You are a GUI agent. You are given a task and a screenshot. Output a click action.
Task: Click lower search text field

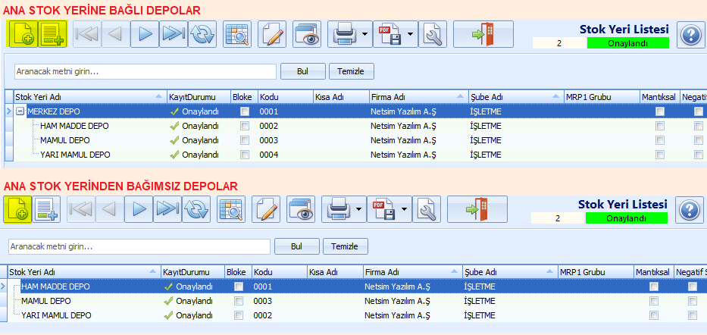139,246
